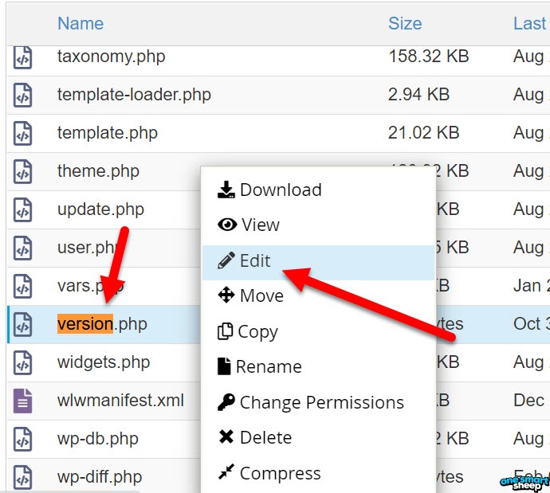
Task: Sort by the Last modified column header
Action: [x=531, y=23]
